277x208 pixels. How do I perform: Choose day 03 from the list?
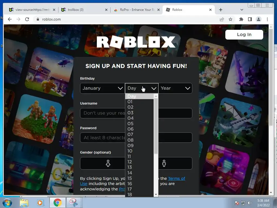[x=139, y=113]
